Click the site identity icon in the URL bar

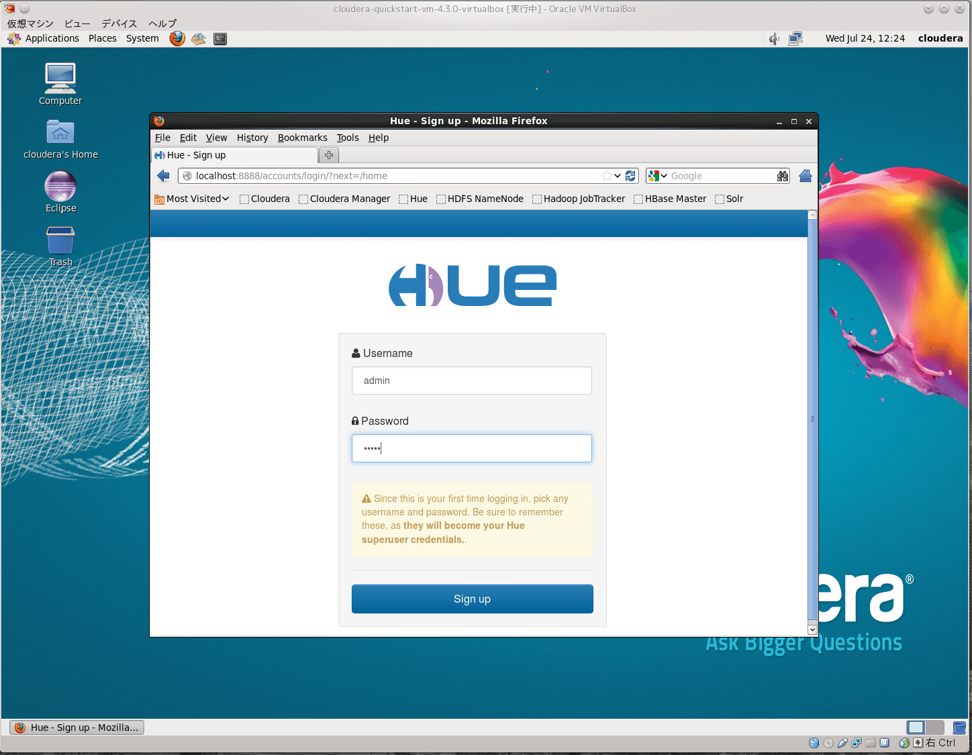(x=188, y=176)
